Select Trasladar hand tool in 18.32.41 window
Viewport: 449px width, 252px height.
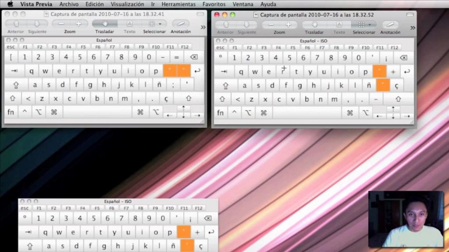(x=104, y=24)
